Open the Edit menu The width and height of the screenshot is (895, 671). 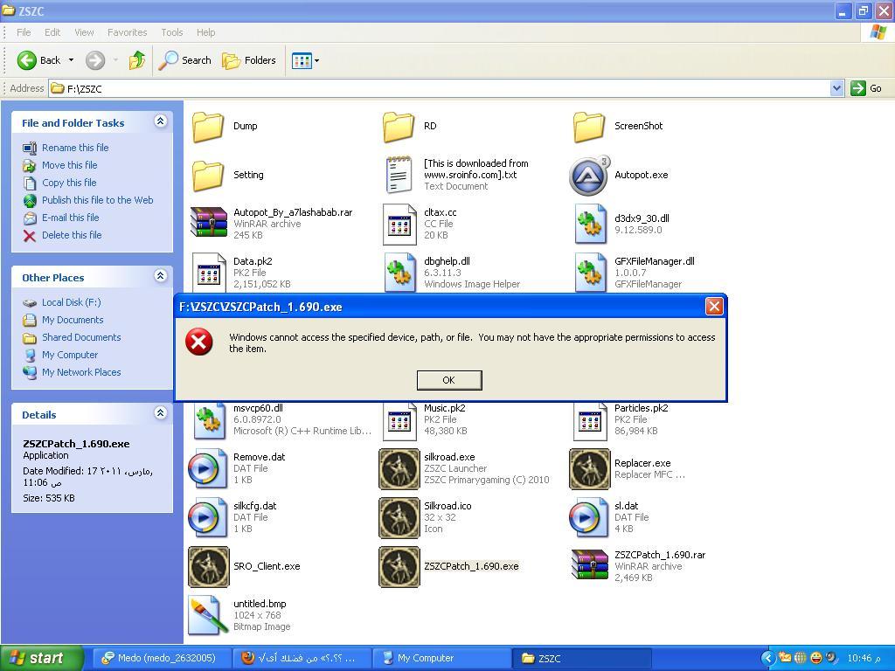click(x=52, y=32)
